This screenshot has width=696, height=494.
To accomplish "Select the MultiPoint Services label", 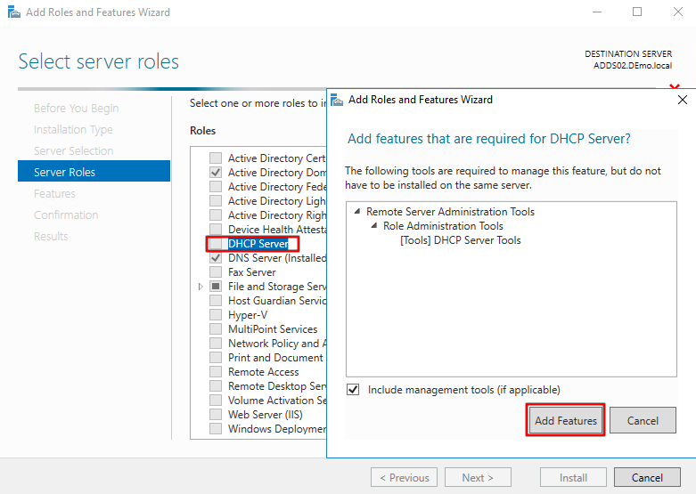I will [273, 329].
